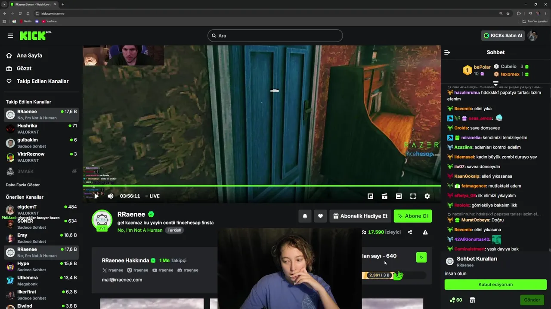Enter fullscreen mode
551x309 pixels.
coord(413,196)
